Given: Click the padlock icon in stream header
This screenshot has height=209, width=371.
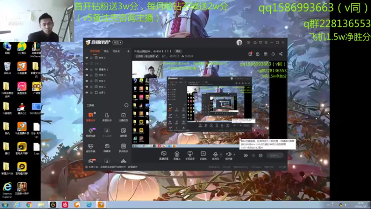Looking at the screenshot, I should (x=258, y=54).
